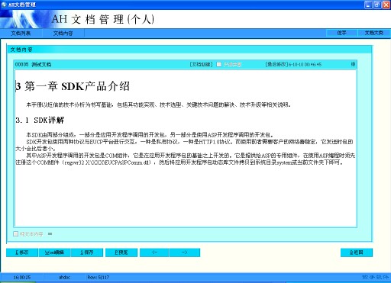Click the S 保存 save button
The image size is (391, 283).
click(x=87, y=252)
